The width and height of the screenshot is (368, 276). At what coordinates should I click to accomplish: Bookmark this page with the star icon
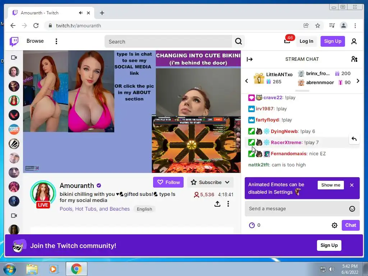pos(318,26)
